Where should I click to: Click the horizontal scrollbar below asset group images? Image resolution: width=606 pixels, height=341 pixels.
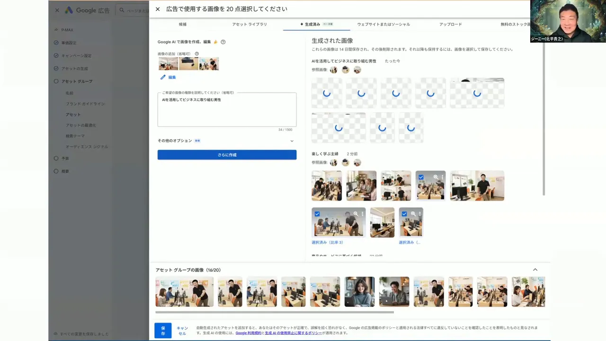click(275, 312)
